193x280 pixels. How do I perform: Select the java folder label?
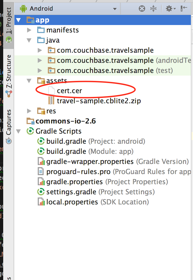pos(53,40)
